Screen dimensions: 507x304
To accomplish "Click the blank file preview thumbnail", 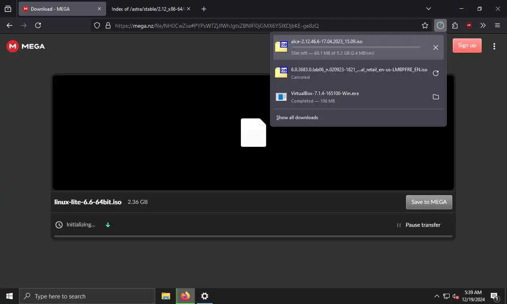I will pos(253,133).
